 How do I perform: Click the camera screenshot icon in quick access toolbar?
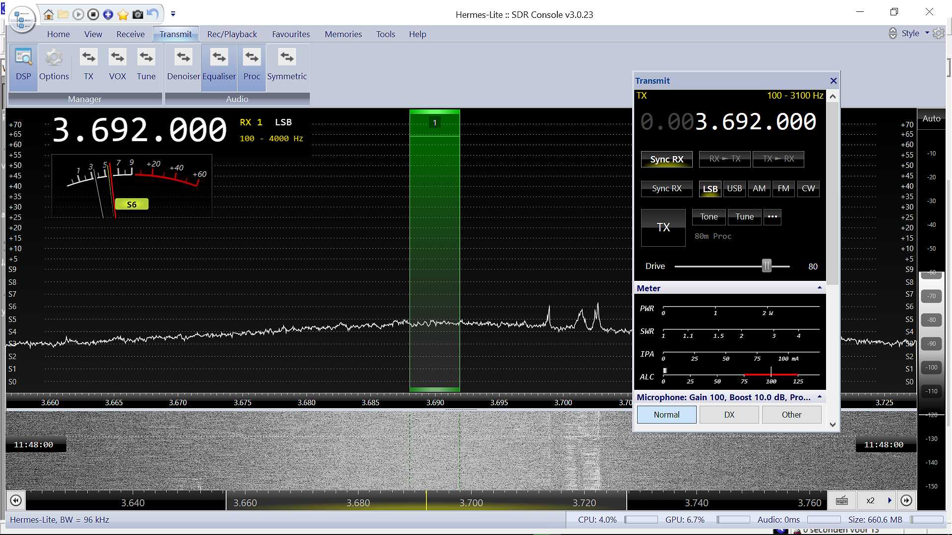[x=138, y=14]
